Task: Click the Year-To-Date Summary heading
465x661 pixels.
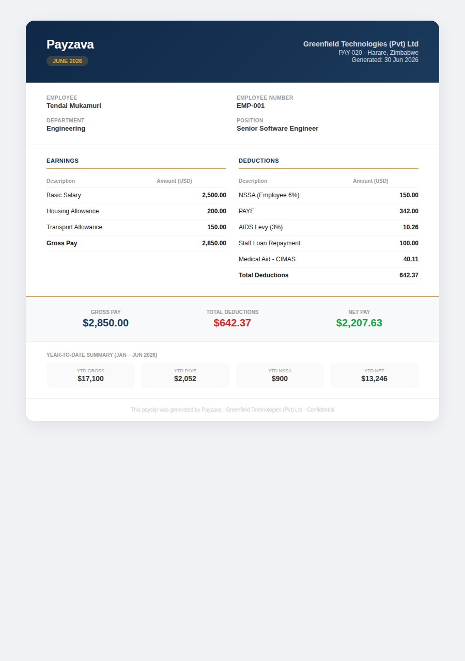Action: pyautogui.click(x=102, y=355)
